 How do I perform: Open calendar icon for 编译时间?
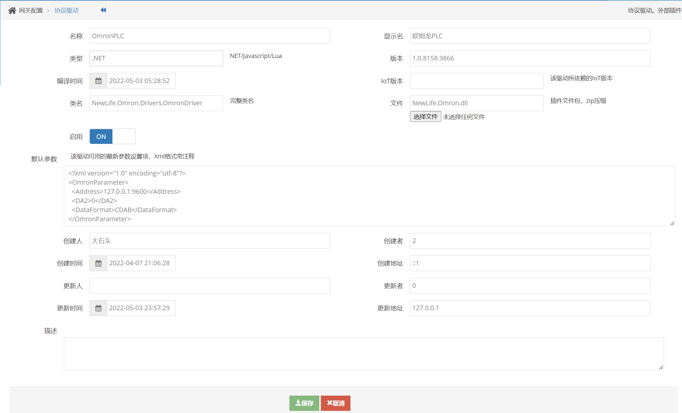pos(98,81)
